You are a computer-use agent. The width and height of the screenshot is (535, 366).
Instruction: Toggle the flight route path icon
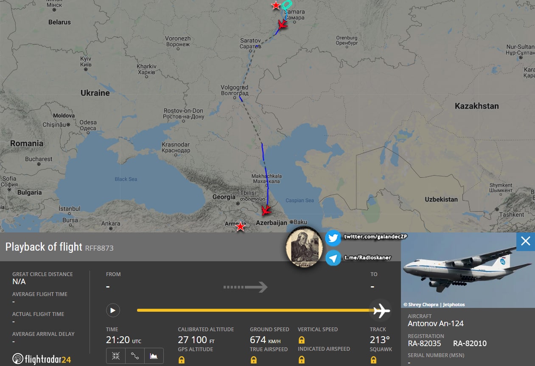pyautogui.click(x=135, y=356)
